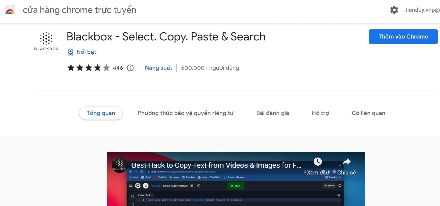Click the extension title Blackbox - Select. Copy. Paste & Search
The image size is (440, 206).
pyautogui.click(x=166, y=37)
